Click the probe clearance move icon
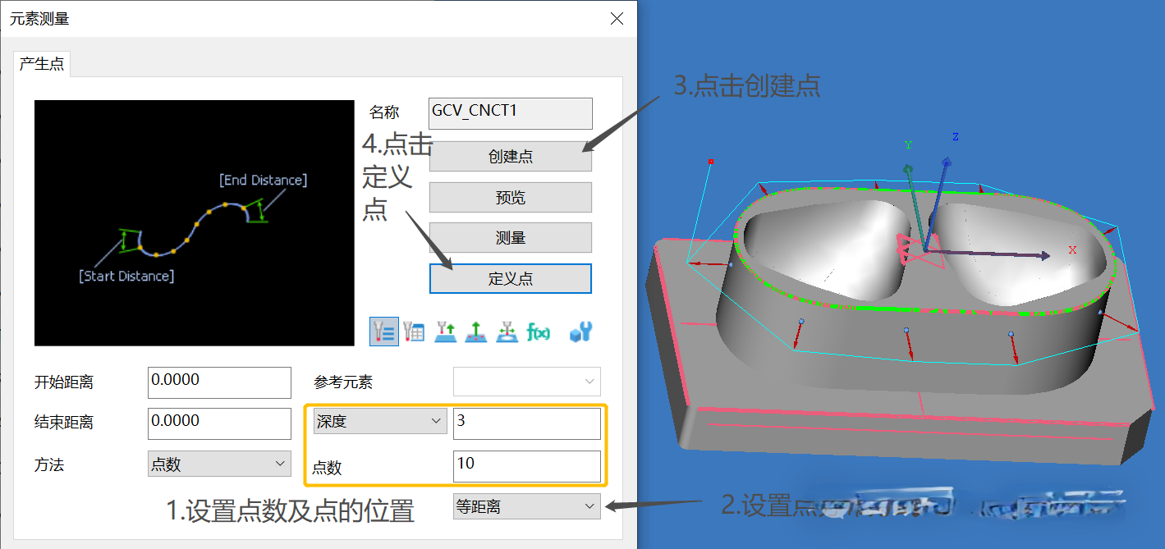The height and width of the screenshot is (549, 1165). pos(507,332)
